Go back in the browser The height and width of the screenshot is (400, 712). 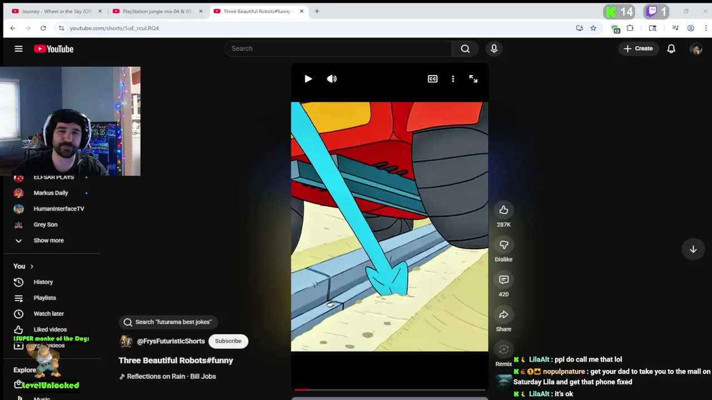point(13,28)
